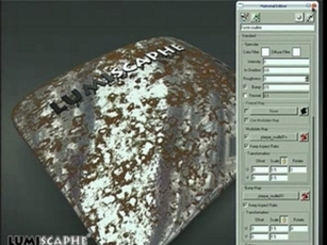Click the Modulate Map Rotate field
The width and height of the screenshot is (327, 245).
click(x=298, y=169)
